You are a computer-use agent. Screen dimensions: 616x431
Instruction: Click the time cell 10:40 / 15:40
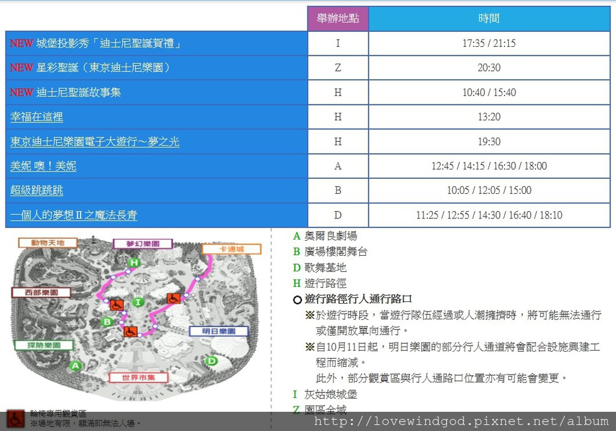[x=489, y=92]
